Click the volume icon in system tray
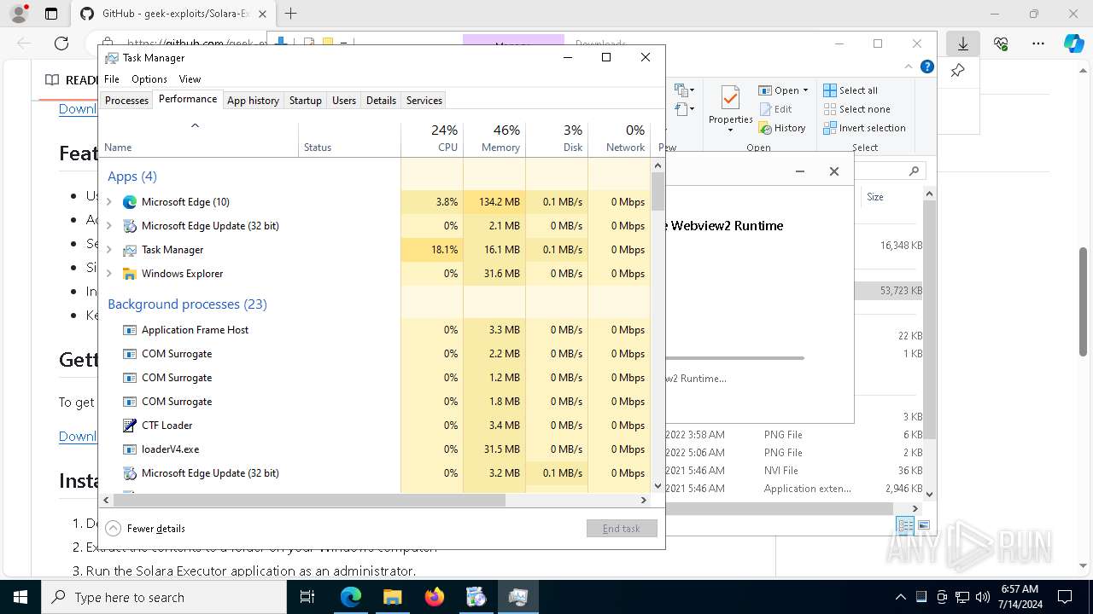 (x=983, y=597)
